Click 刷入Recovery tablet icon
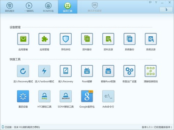 point(66,71)
